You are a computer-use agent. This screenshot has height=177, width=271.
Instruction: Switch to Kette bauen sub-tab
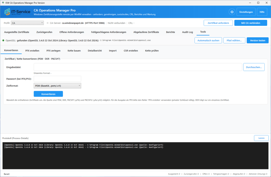74,51
